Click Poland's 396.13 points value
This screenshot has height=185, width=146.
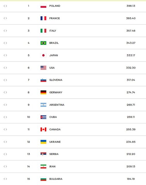pyautogui.click(x=131, y=6)
